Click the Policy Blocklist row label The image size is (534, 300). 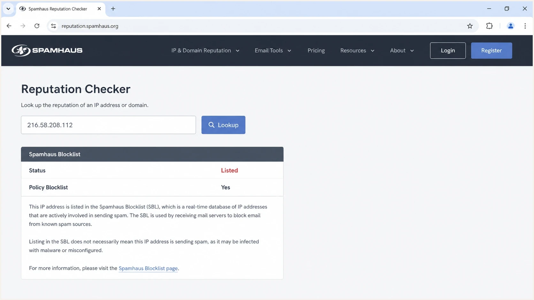(48, 187)
